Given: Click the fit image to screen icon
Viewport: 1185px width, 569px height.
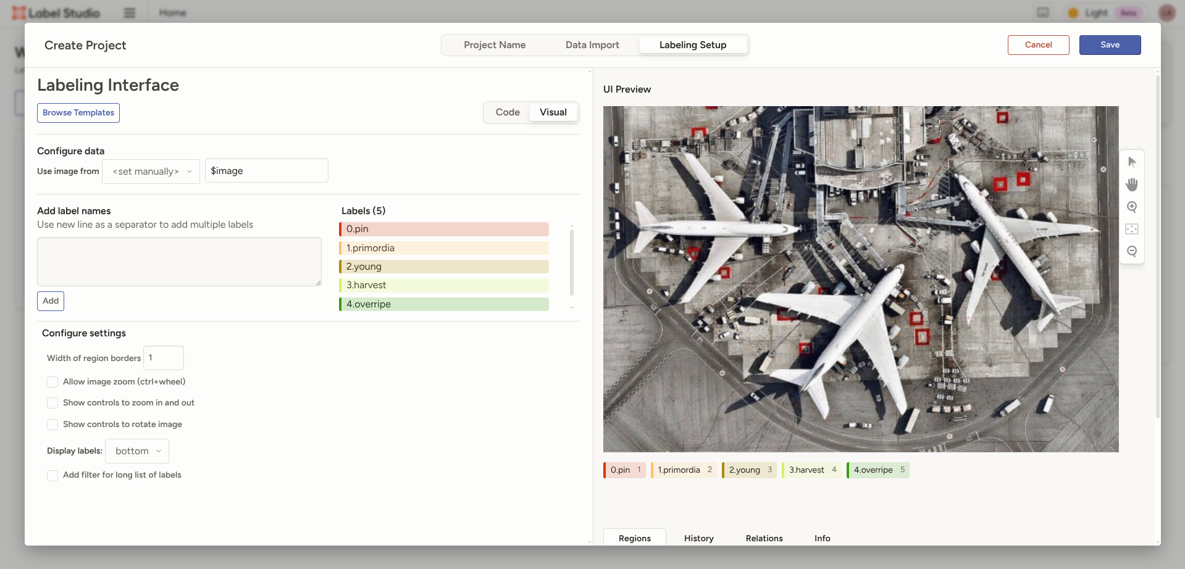Looking at the screenshot, I should 1132,228.
